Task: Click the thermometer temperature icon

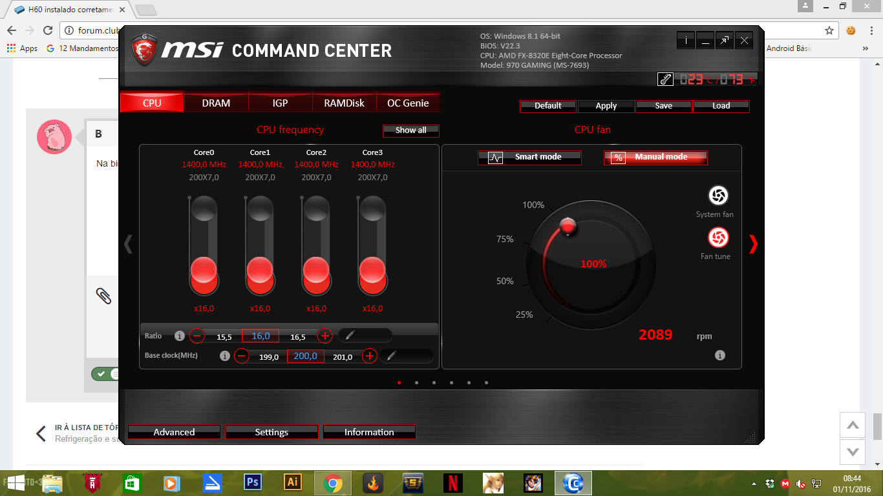Action: [665, 79]
